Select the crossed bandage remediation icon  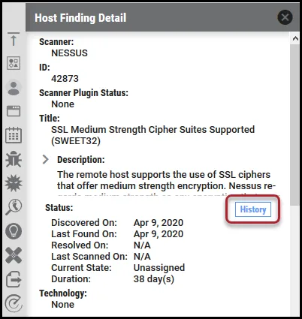tap(14, 255)
